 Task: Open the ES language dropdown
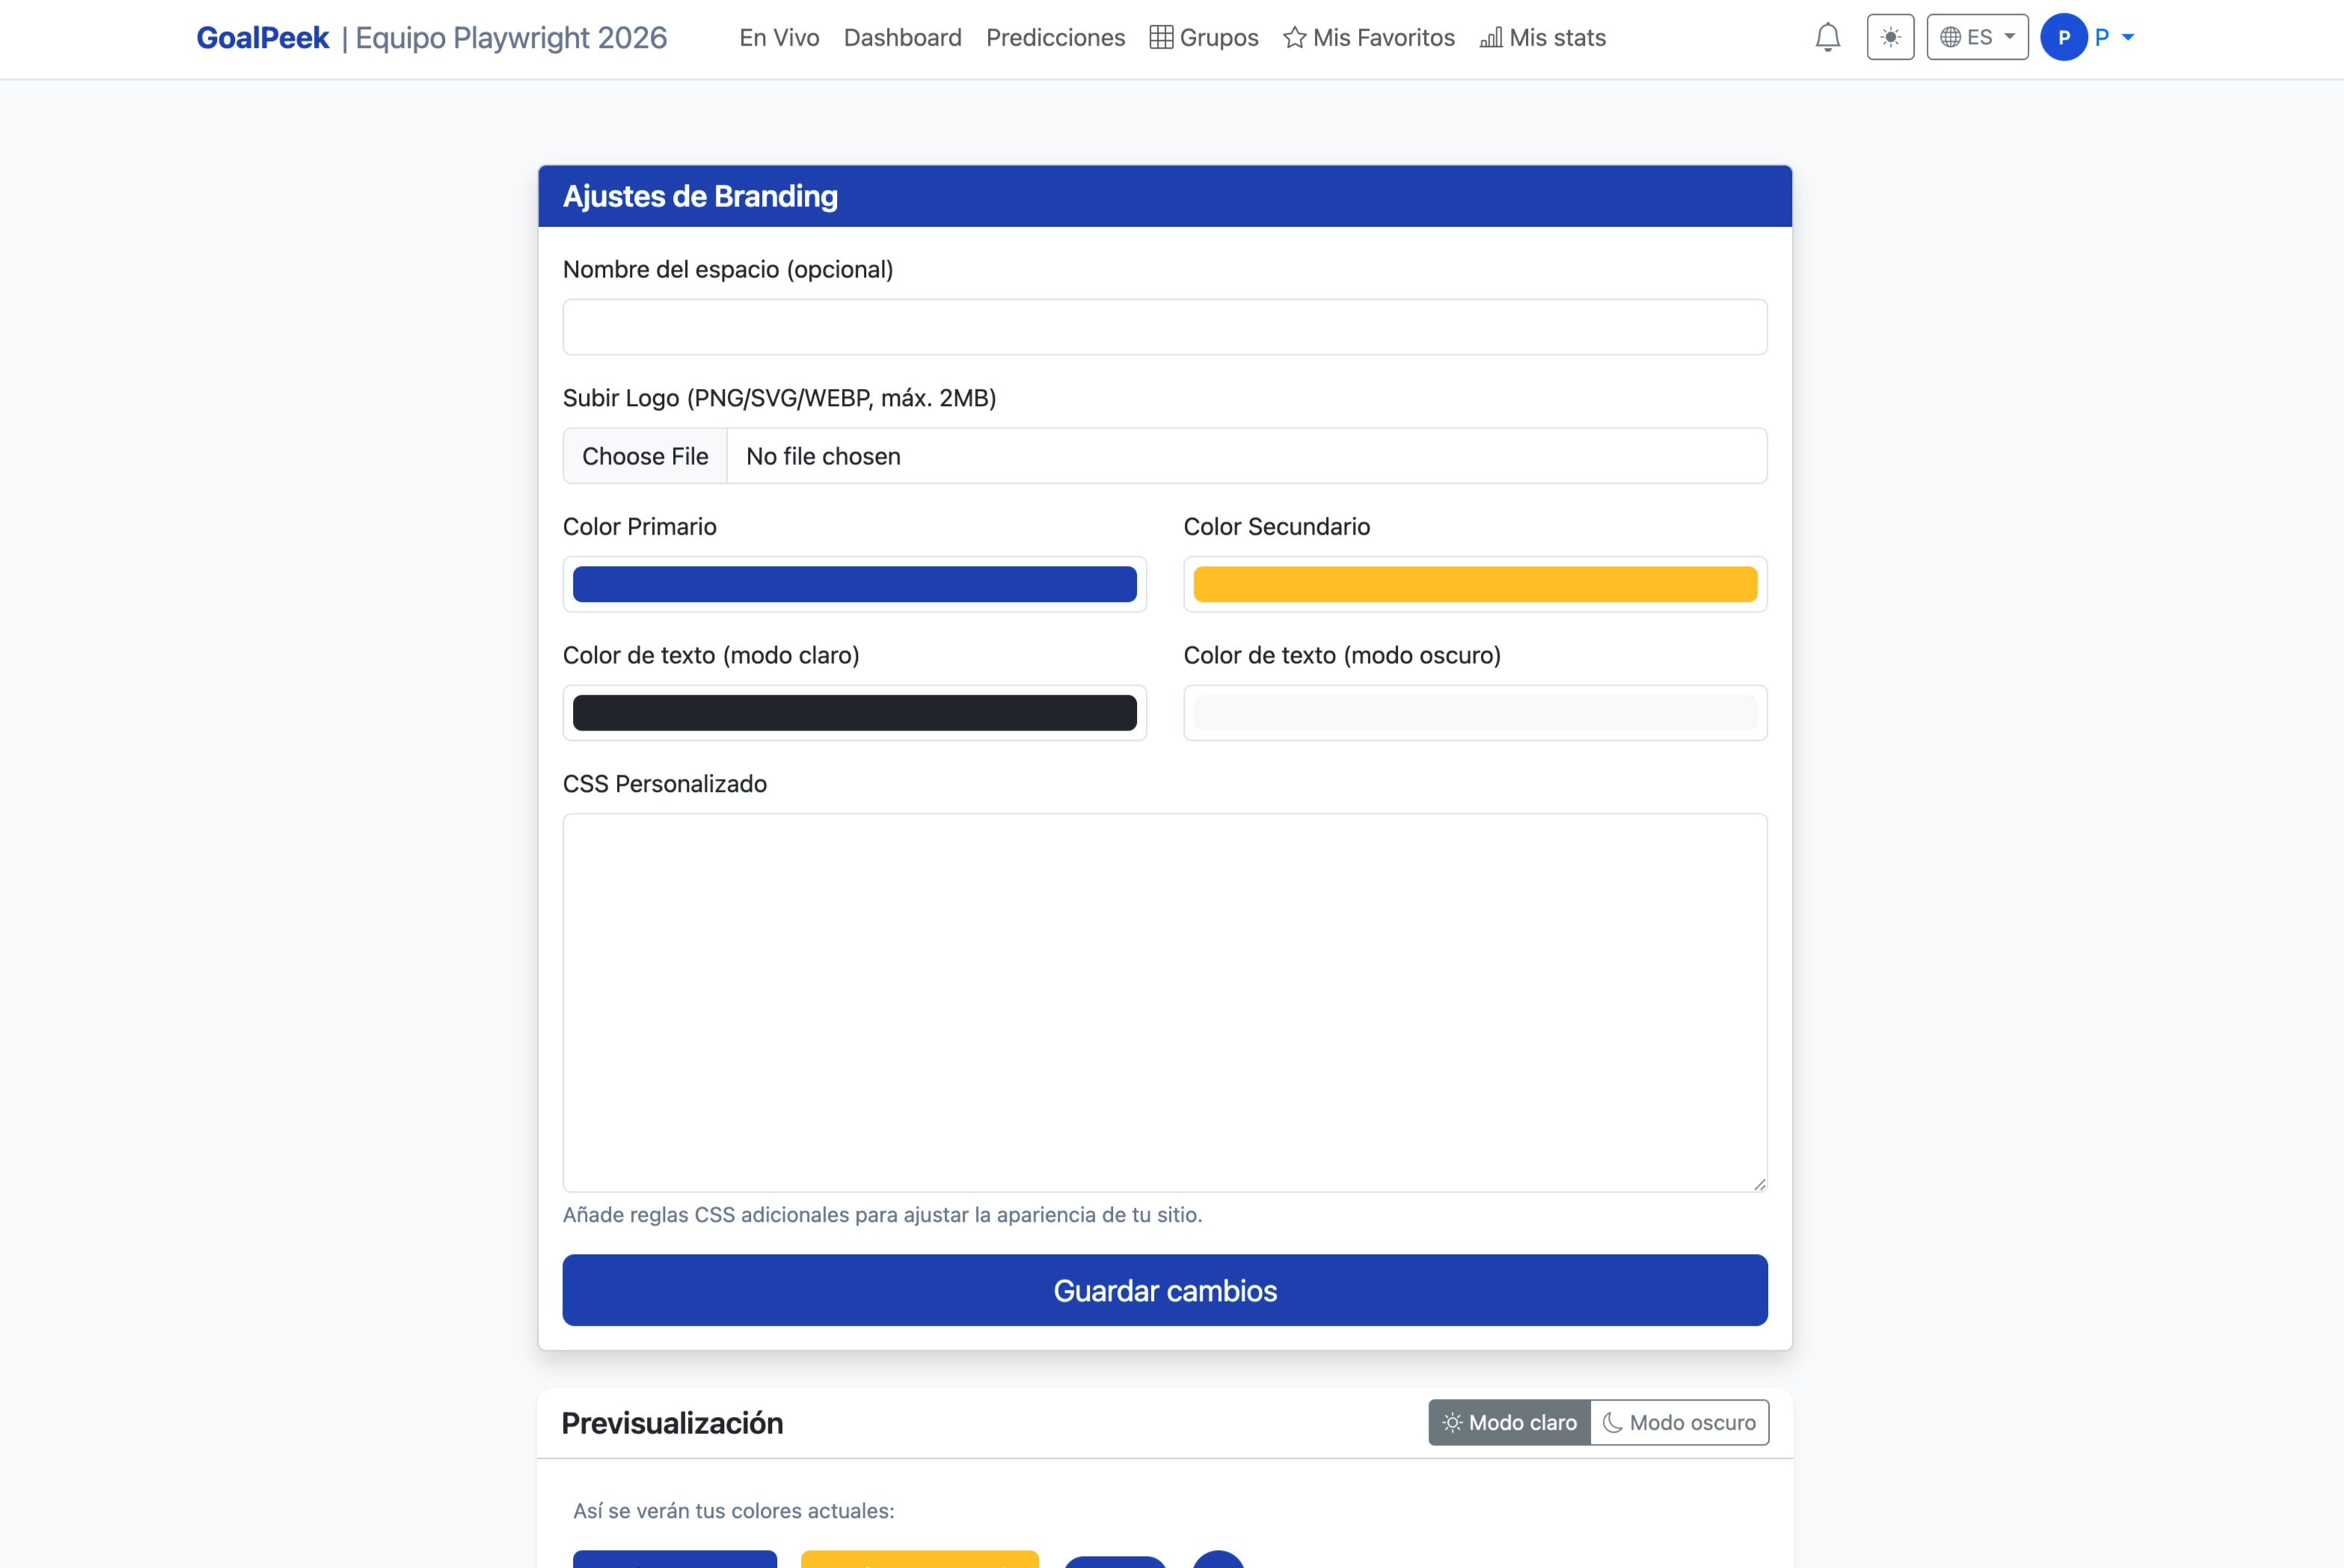click(1977, 37)
